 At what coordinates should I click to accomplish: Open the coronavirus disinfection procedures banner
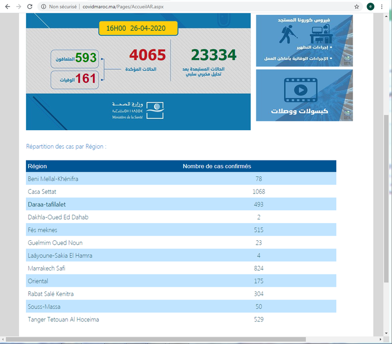coord(304,41)
